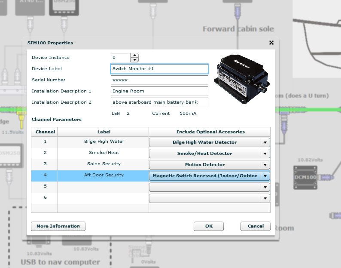Select channel 4 number cell
Viewport: 341px width, 268px height.
44,176
